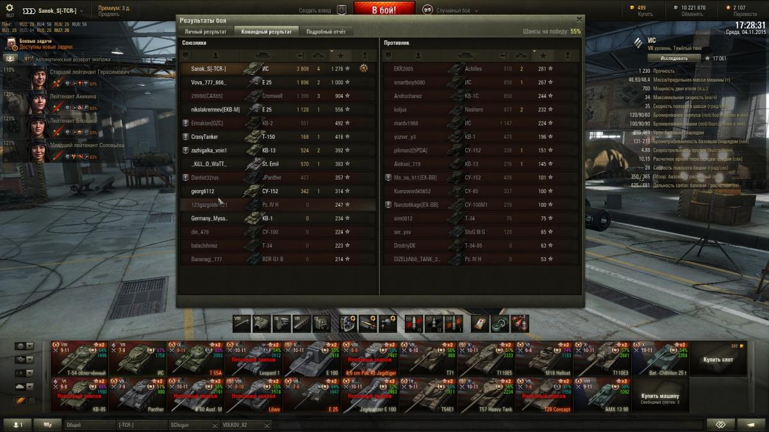Sort allies by experience star column
The image size is (769, 432).
[x=339, y=56]
